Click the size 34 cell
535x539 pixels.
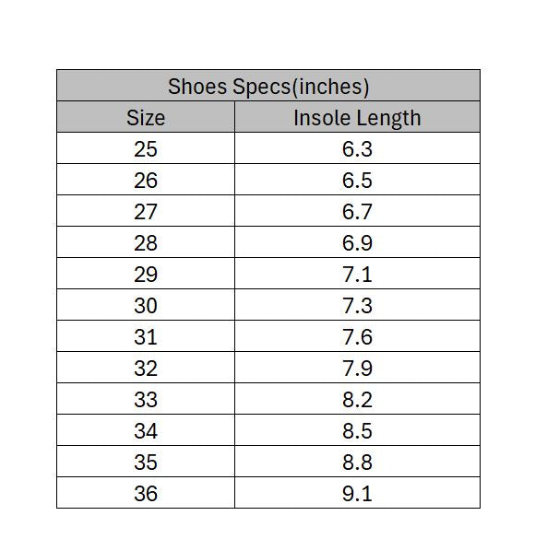tap(146, 430)
